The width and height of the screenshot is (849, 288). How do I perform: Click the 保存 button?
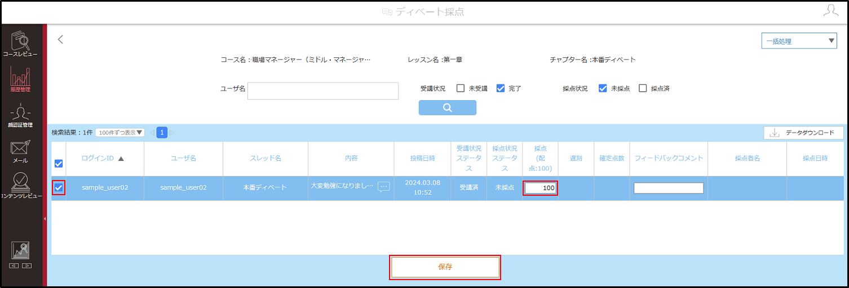point(445,267)
